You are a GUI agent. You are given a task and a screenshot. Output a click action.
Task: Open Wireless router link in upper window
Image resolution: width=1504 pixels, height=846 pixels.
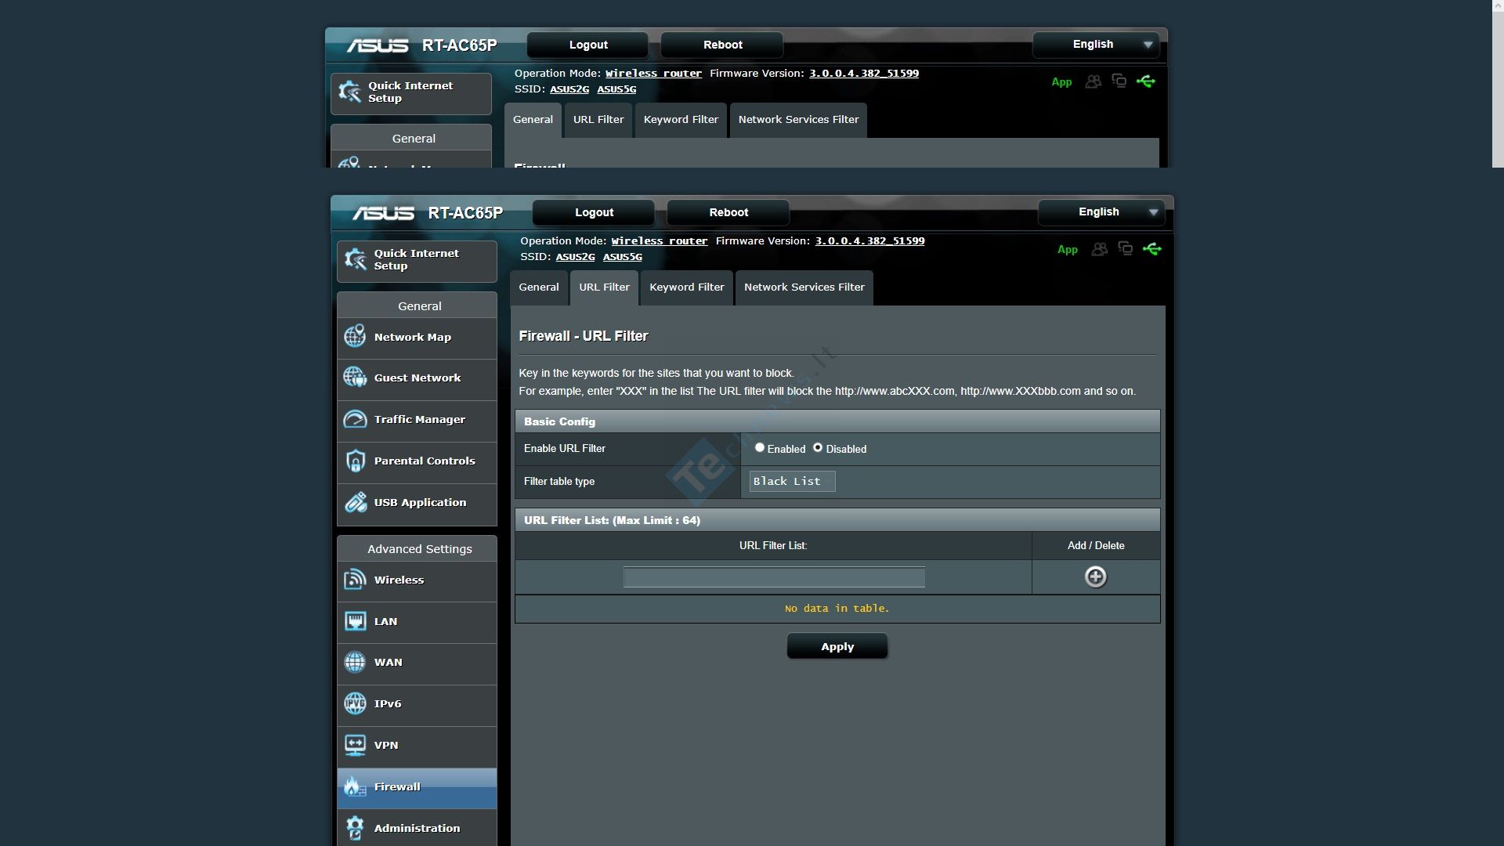[x=653, y=74]
